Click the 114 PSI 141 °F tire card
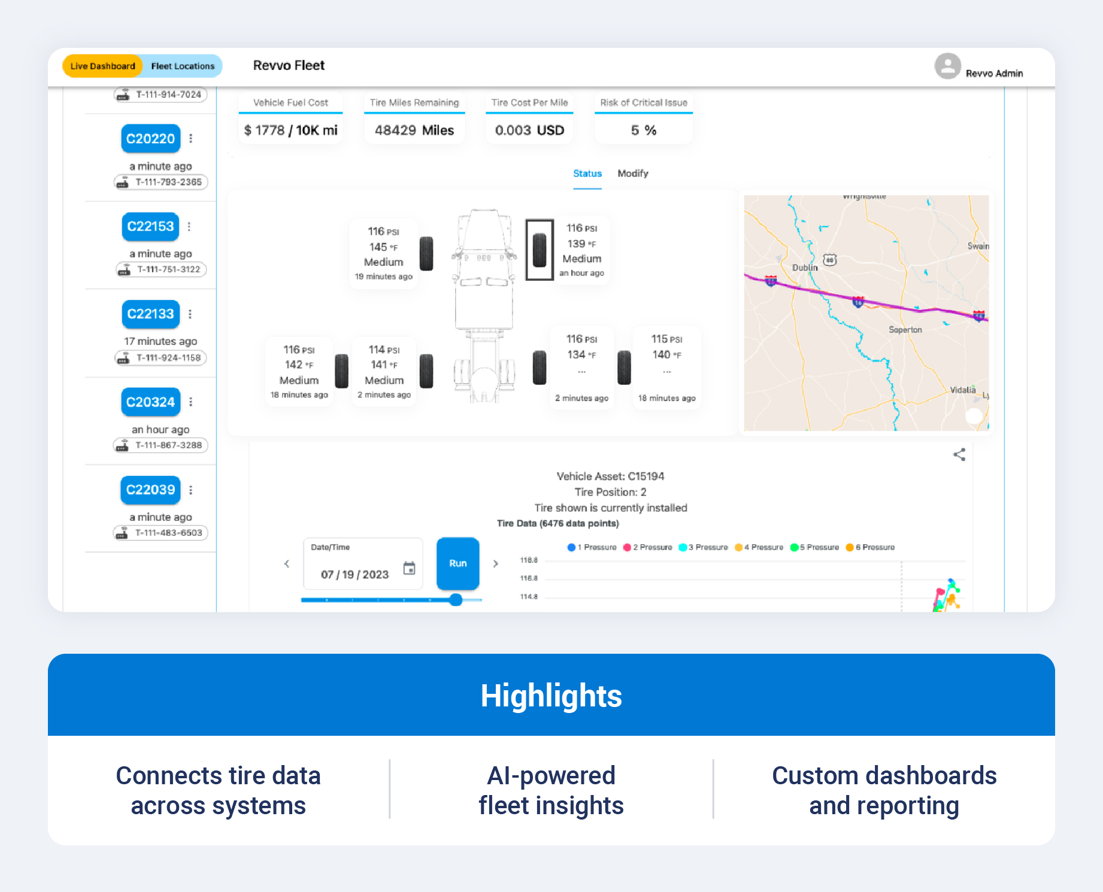The height and width of the screenshot is (892, 1103). tap(384, 372)
